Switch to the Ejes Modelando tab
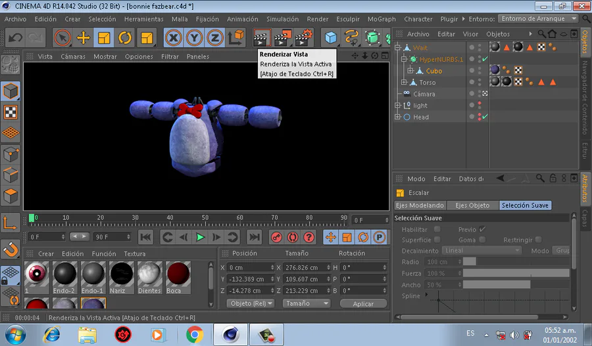592x346 pixels. point(420,205)
